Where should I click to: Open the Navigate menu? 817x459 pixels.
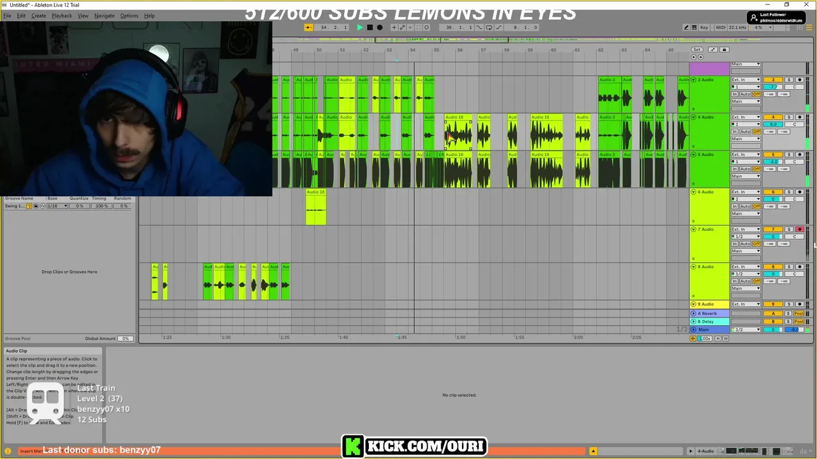click(x=105, y=15)
